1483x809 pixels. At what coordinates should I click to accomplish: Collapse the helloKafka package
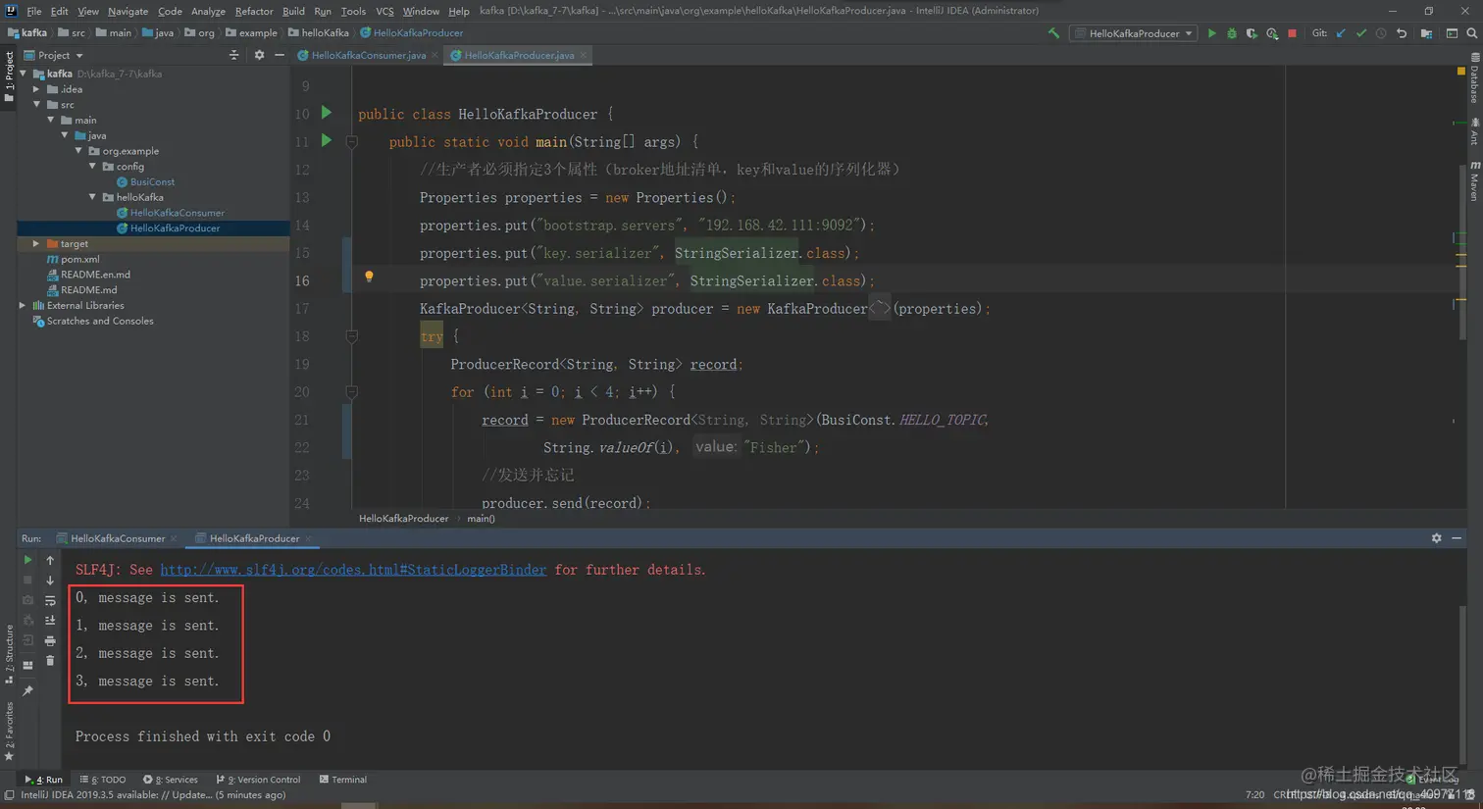93,197
